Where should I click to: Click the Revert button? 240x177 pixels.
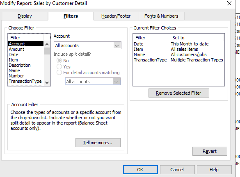210,151
